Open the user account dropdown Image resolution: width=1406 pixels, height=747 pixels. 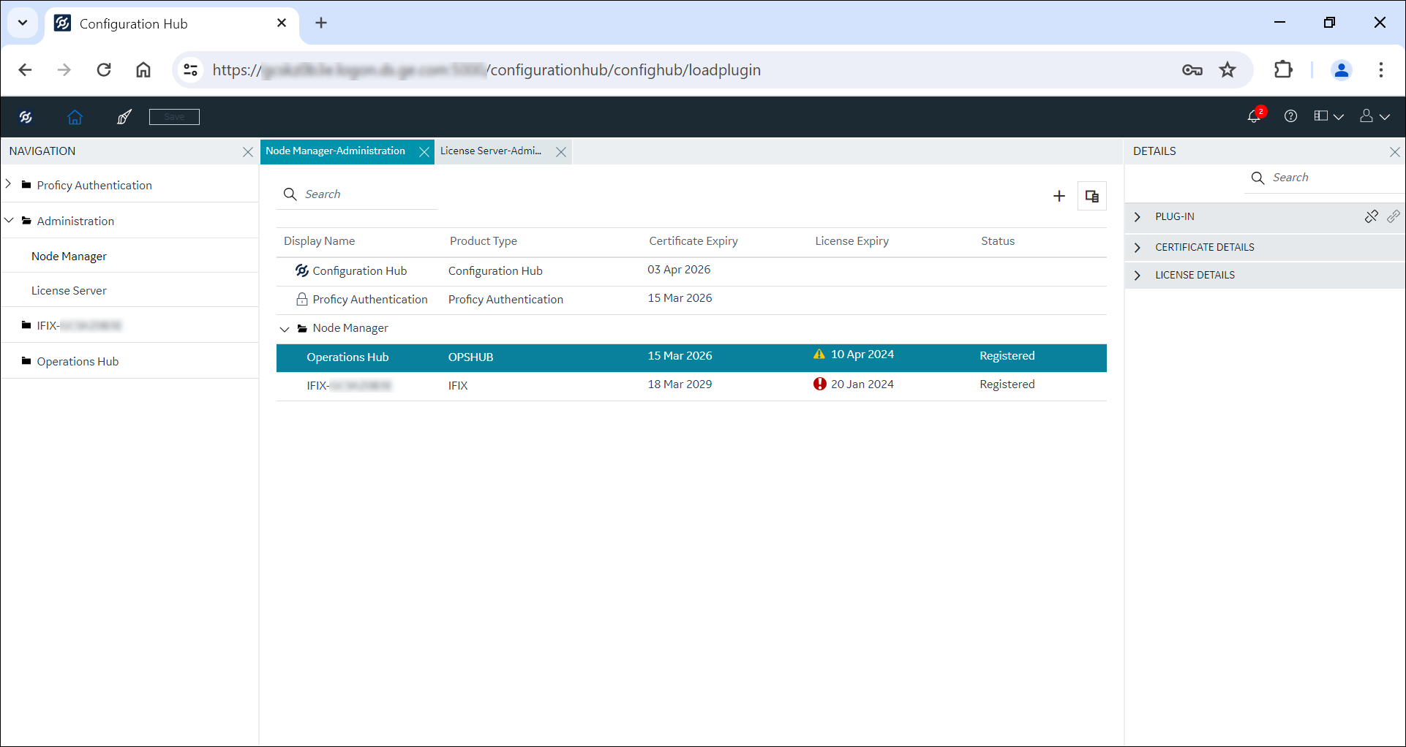coord(1375,116)
